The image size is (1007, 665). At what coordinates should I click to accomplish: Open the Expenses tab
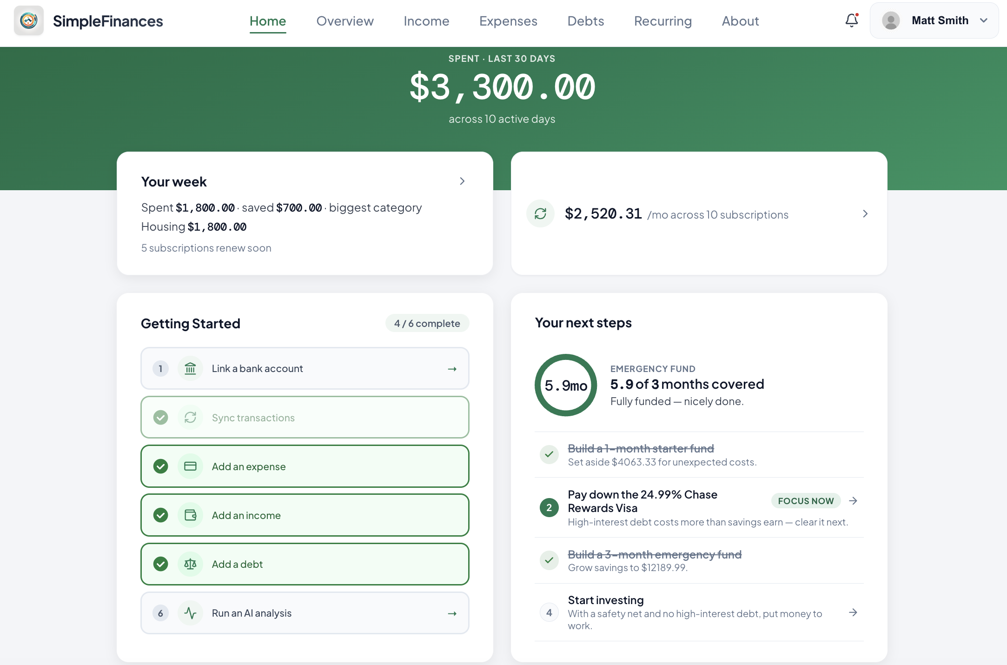tap(508, 21)
